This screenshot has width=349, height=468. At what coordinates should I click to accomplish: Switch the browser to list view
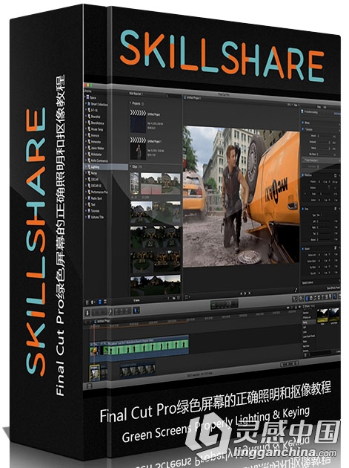104,302
